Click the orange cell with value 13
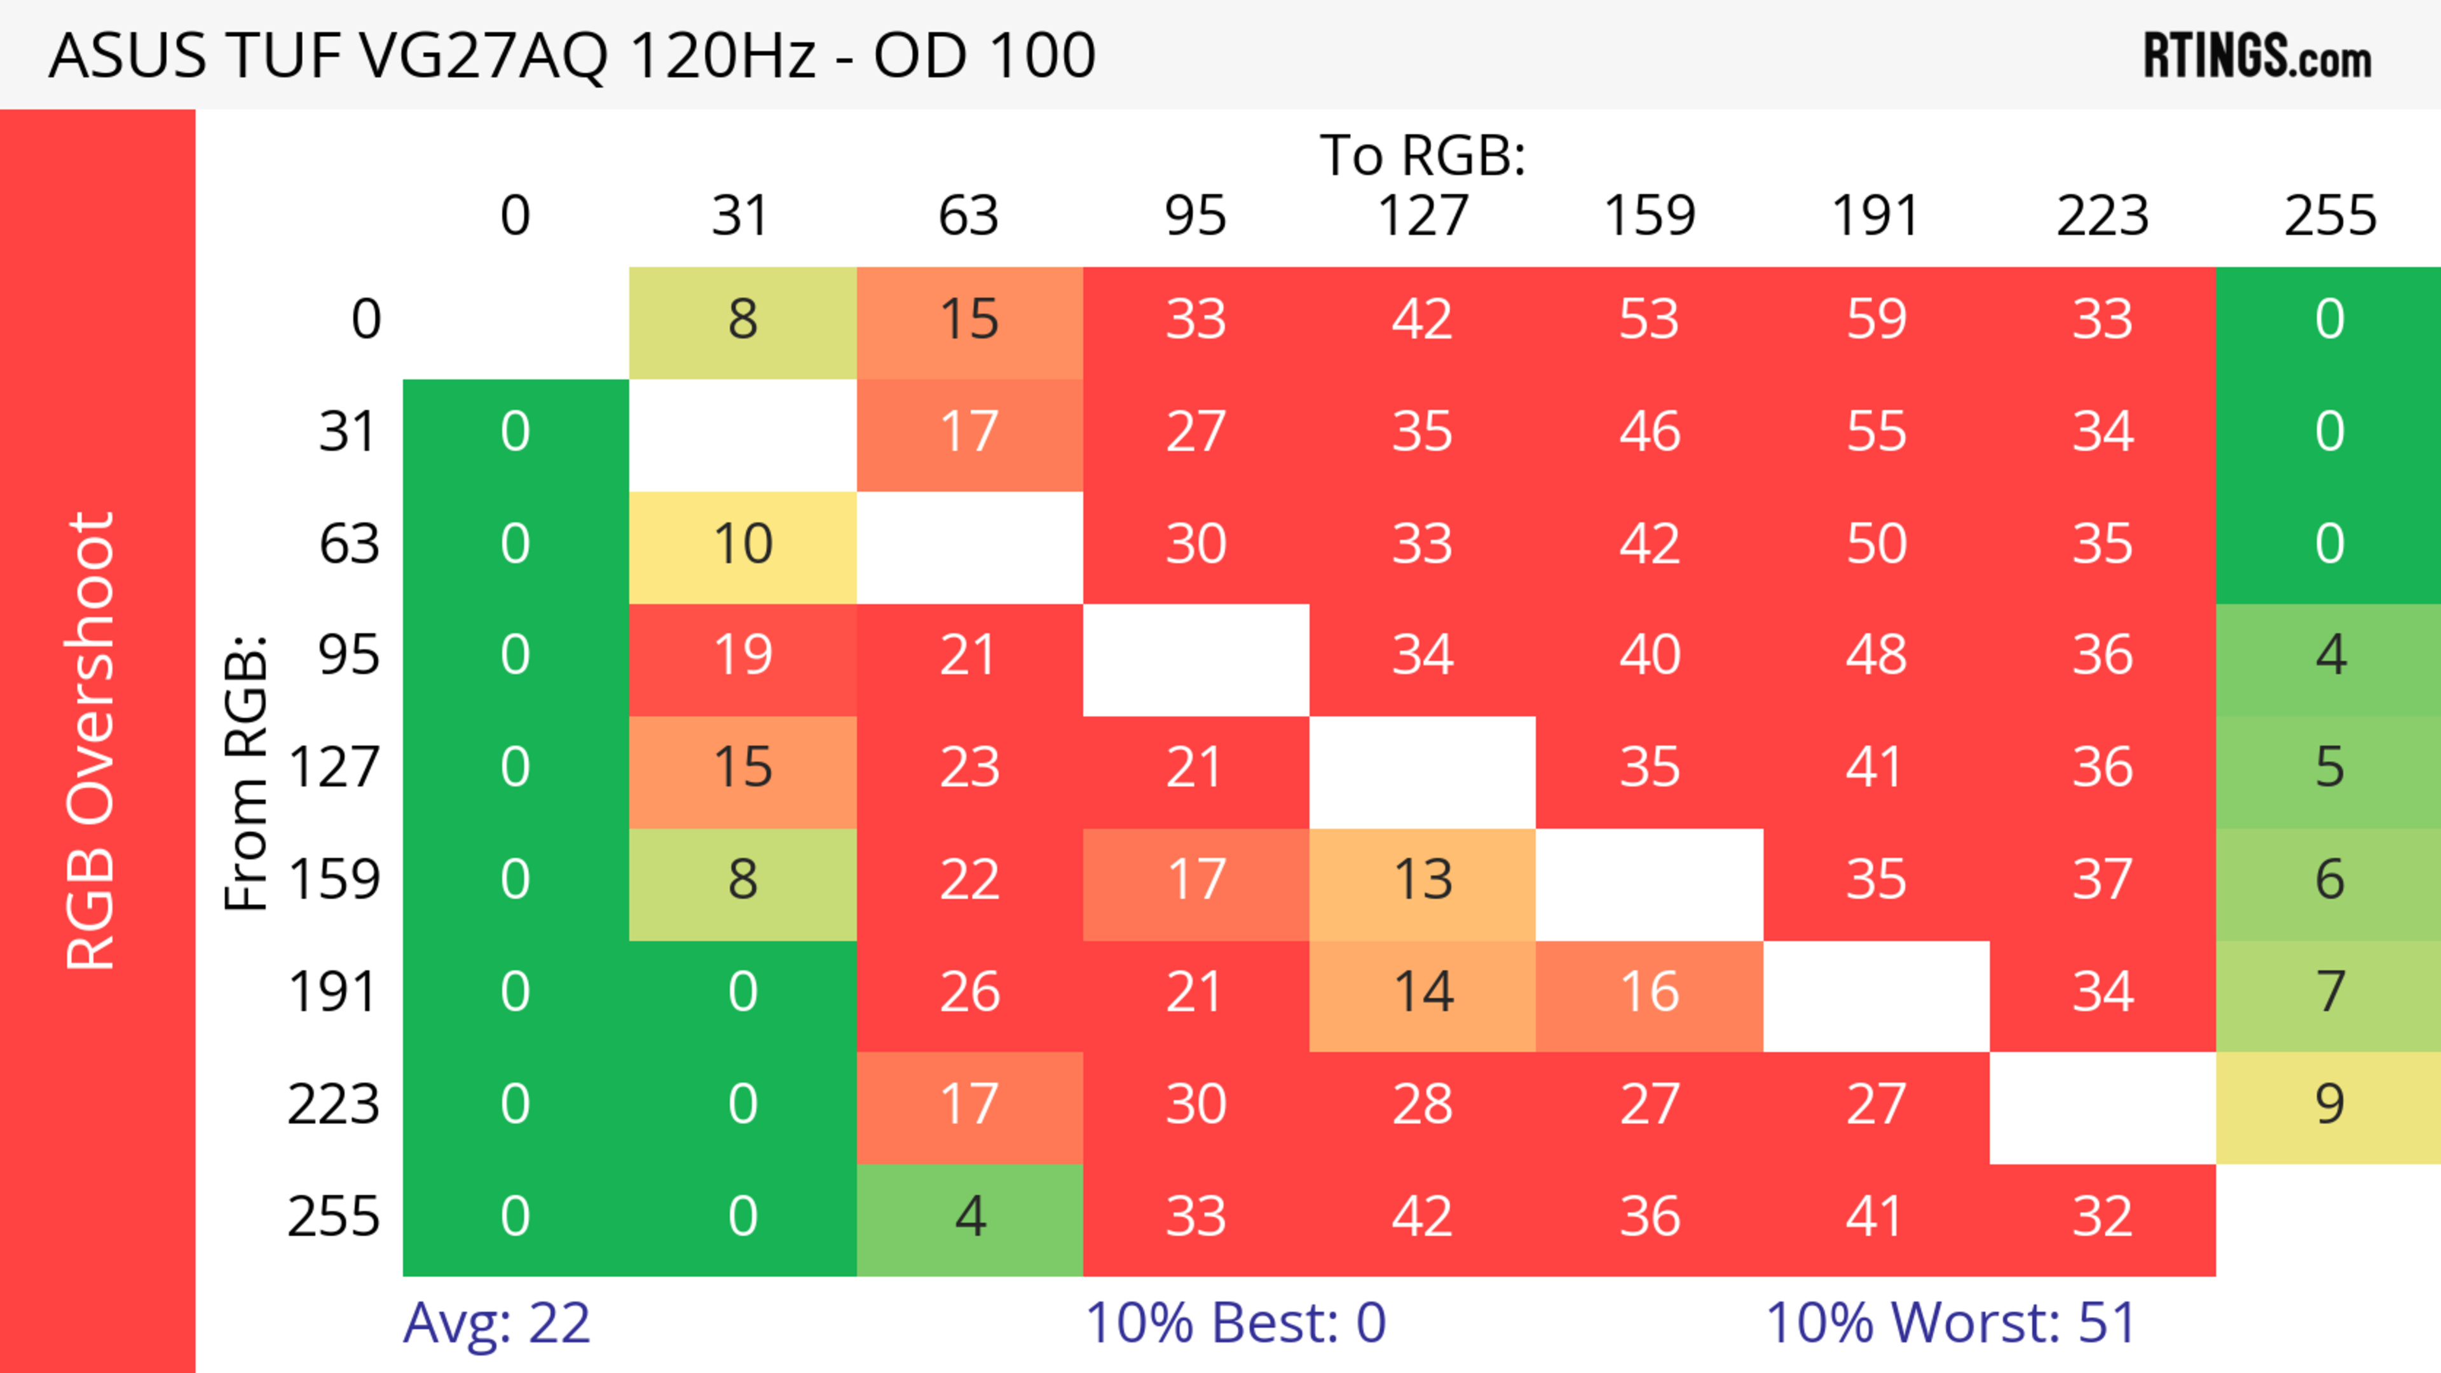 click(1423, 881)
